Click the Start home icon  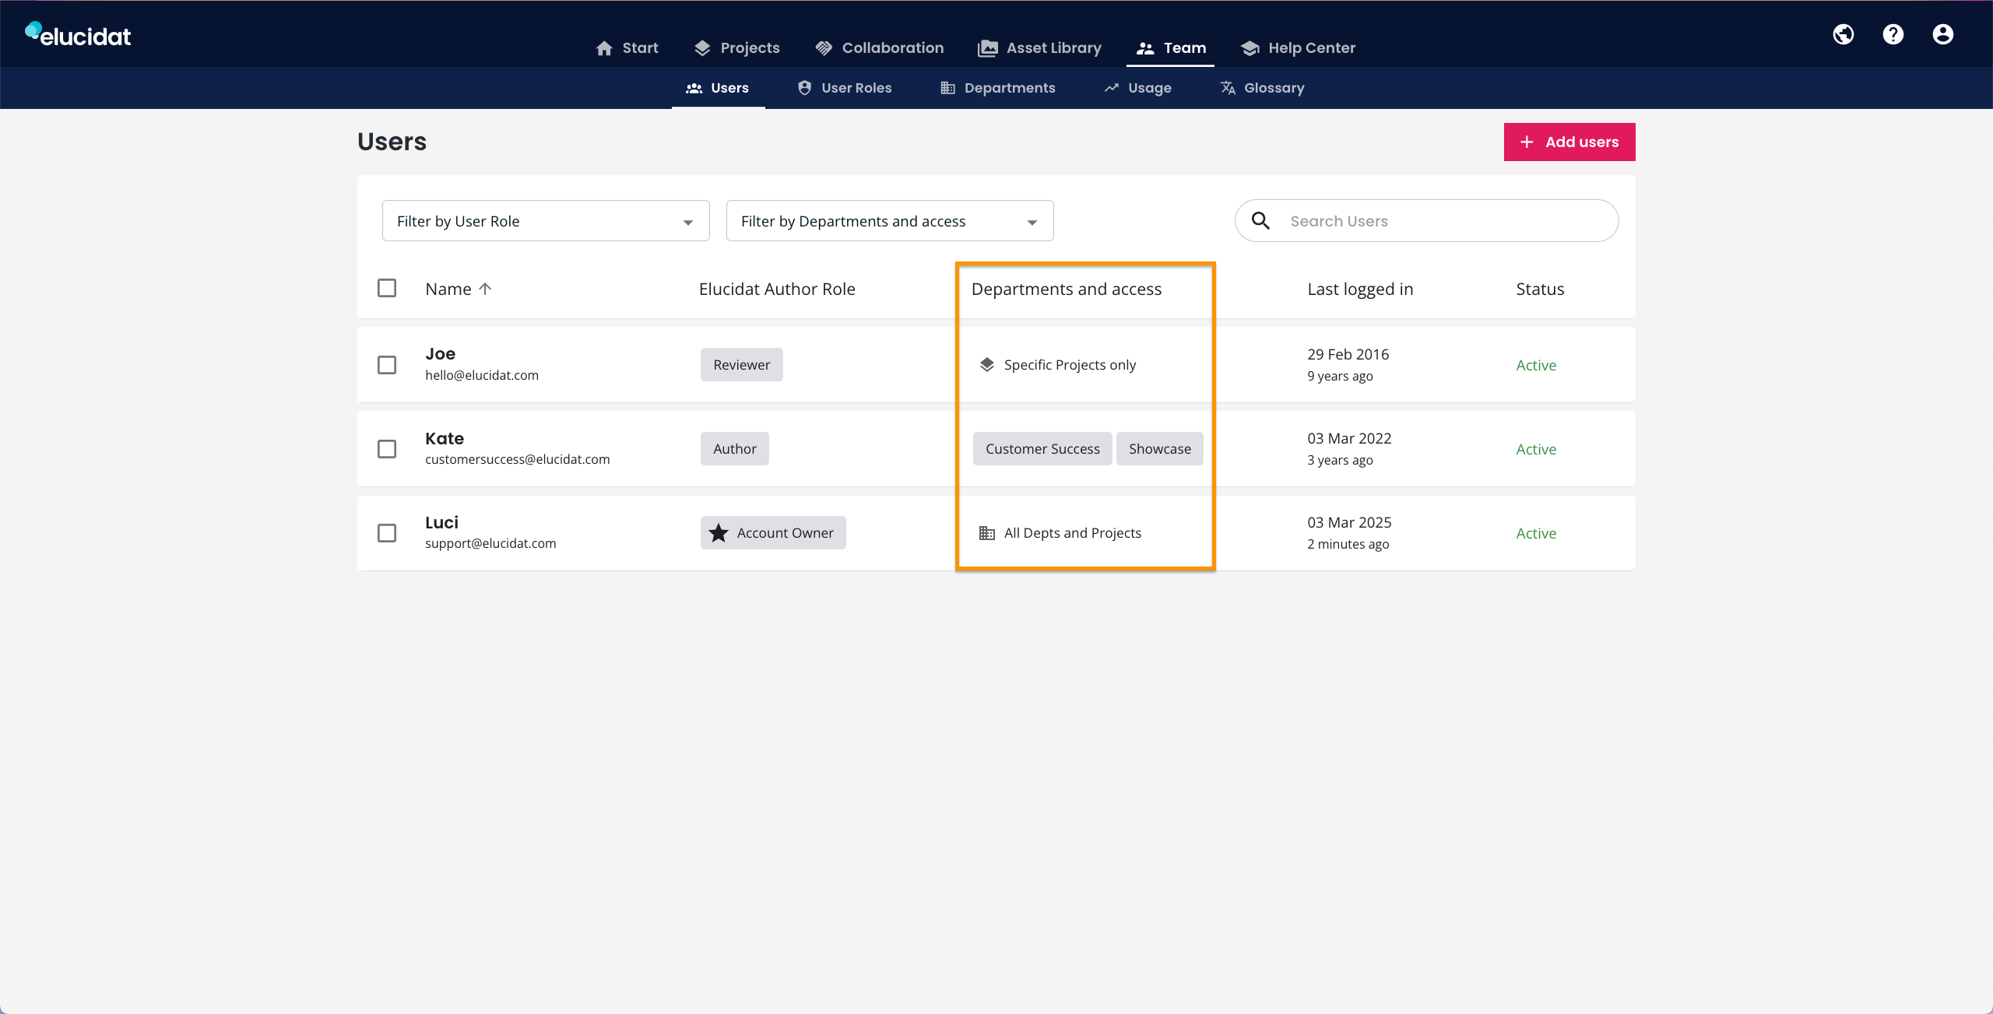(x=604, y=48)
